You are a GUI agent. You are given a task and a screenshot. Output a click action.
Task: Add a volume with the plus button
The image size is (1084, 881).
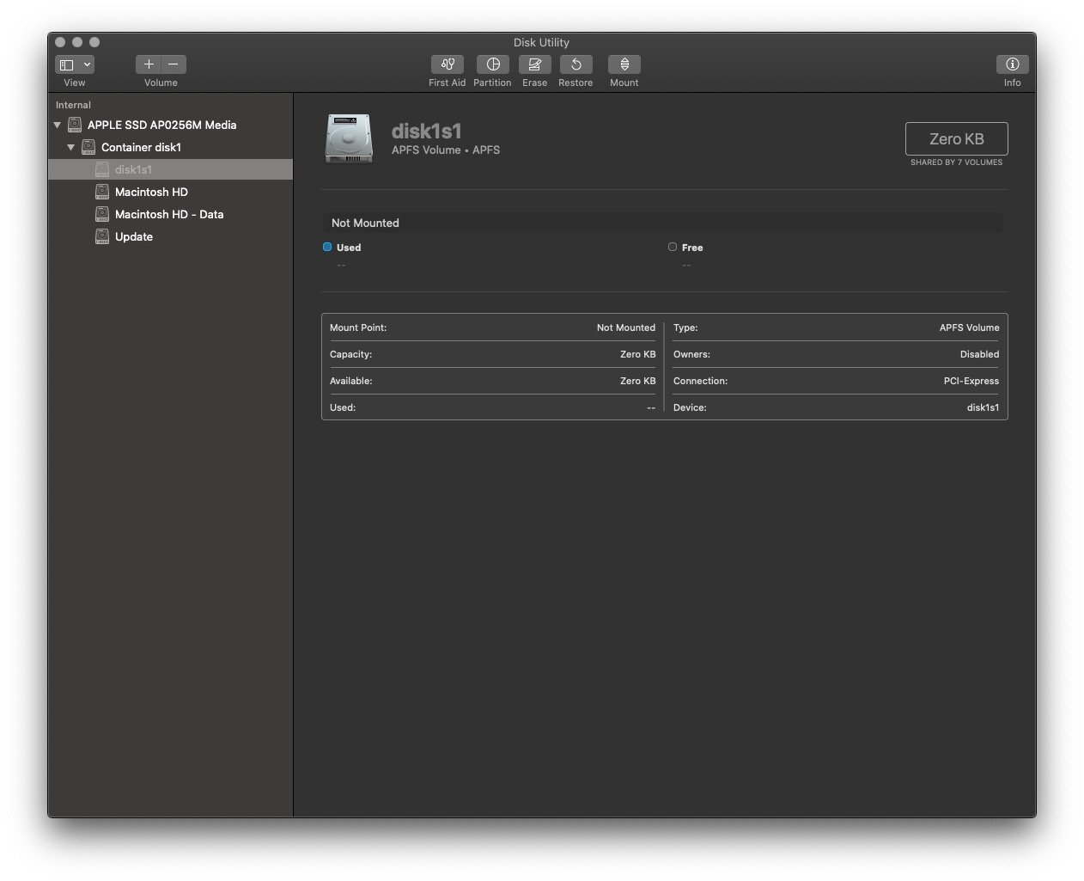(149, 64)
